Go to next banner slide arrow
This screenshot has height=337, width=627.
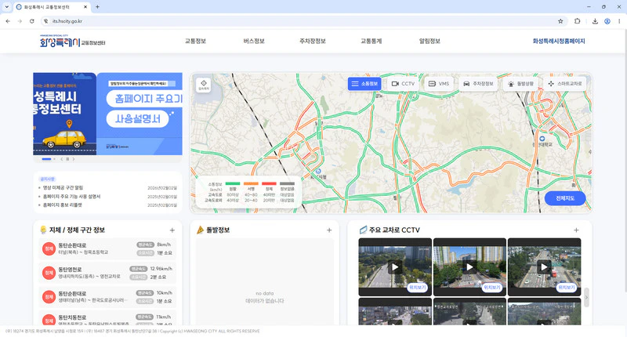pyautogui.click(x=74, y=159)
